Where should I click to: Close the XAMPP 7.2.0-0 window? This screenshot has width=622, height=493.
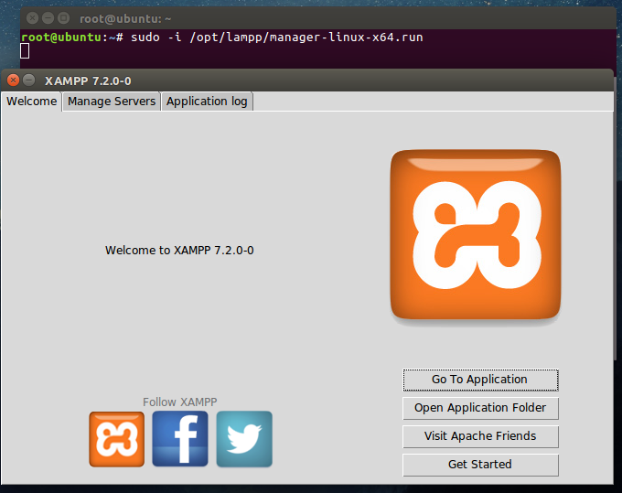(x=13, y=80)
